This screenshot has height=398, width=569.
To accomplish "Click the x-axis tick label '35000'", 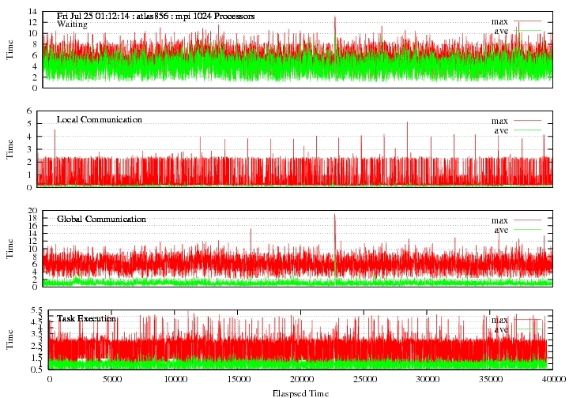I will click(x=490, y=380).
